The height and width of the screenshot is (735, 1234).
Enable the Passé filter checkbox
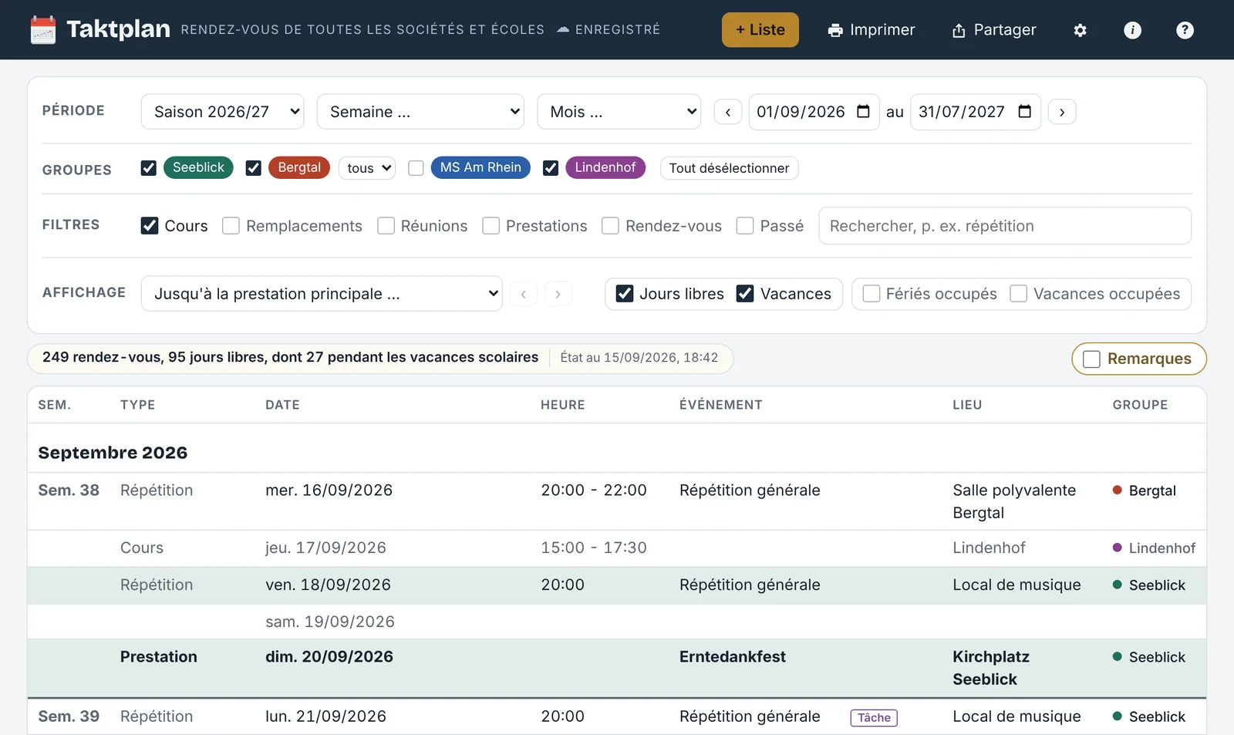(745, 225)
